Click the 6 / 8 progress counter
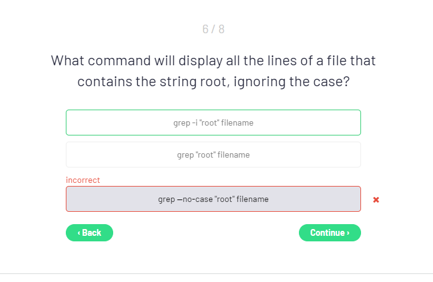433x282 pixels. [x=213, y=29]
